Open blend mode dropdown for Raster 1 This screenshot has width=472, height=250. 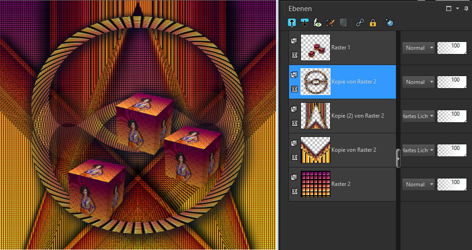coord(419,48)
